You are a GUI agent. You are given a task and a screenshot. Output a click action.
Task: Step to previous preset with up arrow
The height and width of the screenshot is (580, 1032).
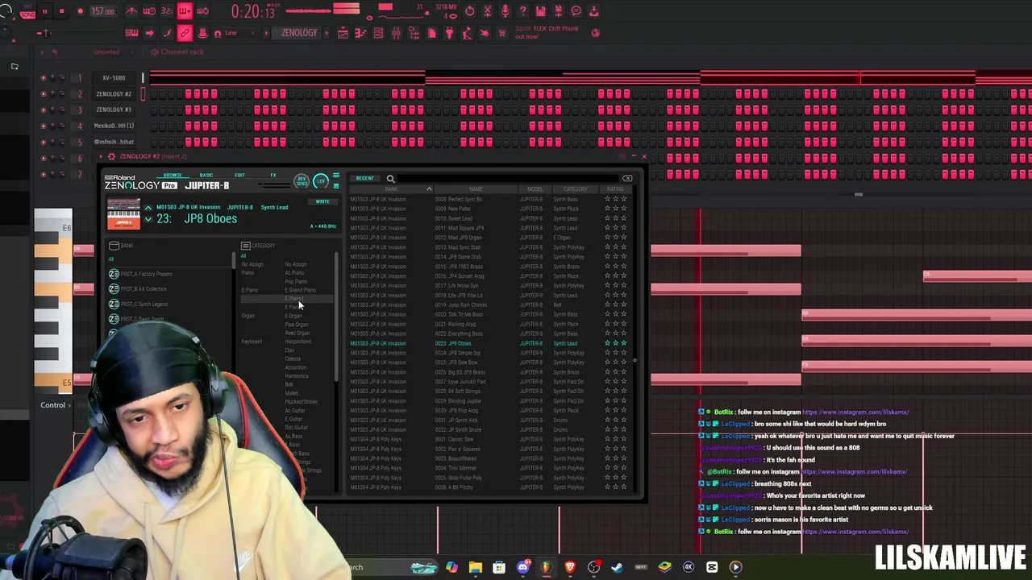click(148, 208)
